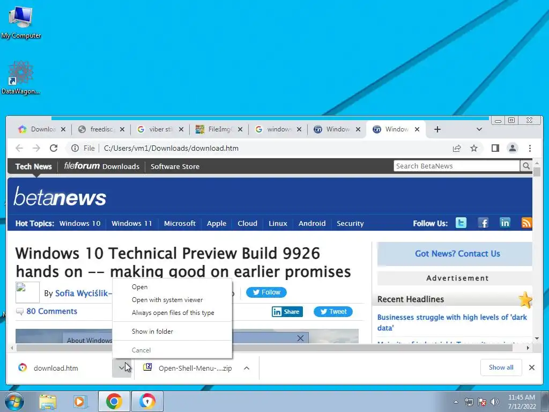The image size is (549, 412).
Task: Close the About Windows ad overlay X
Action: point(300,338)
